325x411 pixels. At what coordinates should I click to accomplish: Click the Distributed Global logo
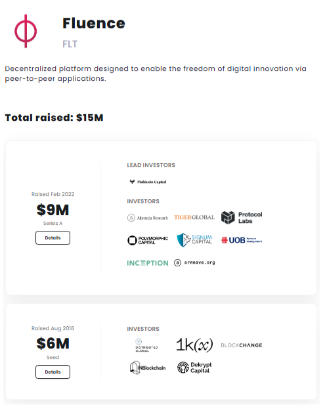(x=146, y=345)
